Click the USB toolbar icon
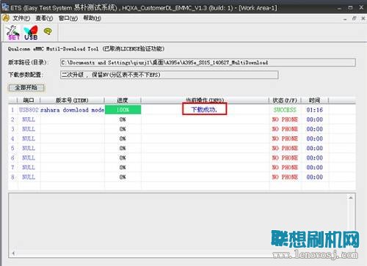Viewport: 367px width, 266px height. point(31,33)
